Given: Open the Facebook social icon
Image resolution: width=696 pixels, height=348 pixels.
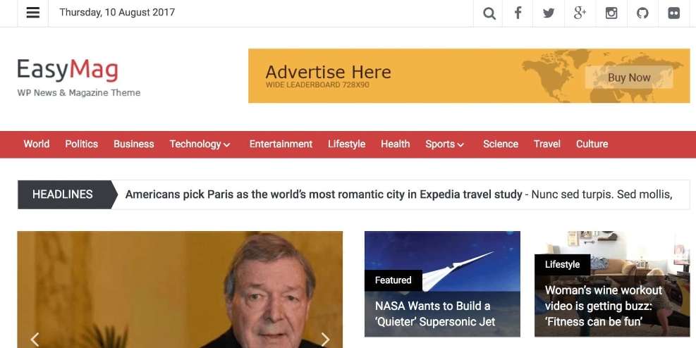Looking at the screenshot, I should [x=518, y=13].
